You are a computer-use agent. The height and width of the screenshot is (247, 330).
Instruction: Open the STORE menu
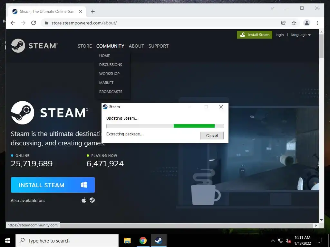point(85,46)
